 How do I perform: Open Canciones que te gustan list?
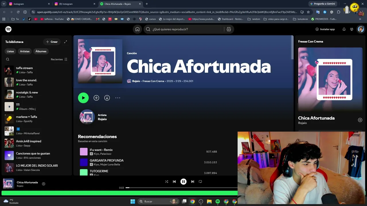click(37, 155)
